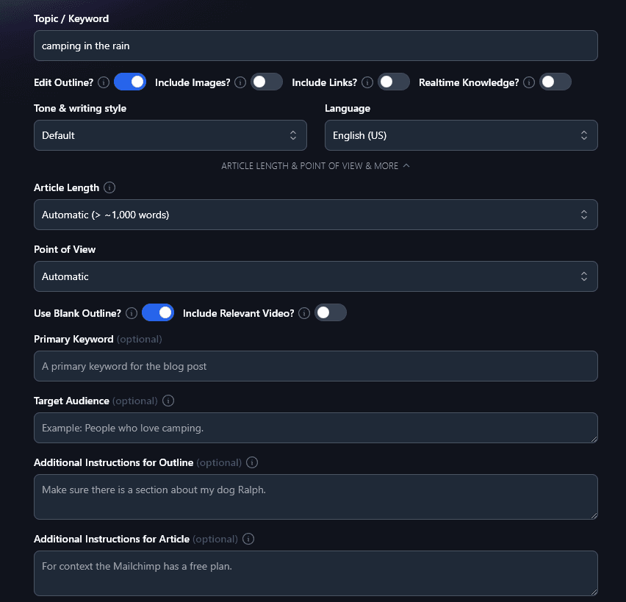Click the Edit Outline info icon
The width and height of the screenshot is (626, 602).
104,82
